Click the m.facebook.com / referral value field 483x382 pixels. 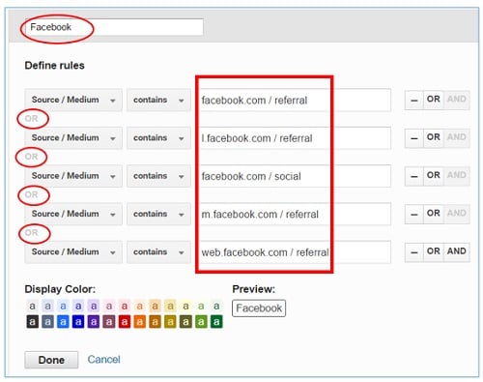coord(295,214)
